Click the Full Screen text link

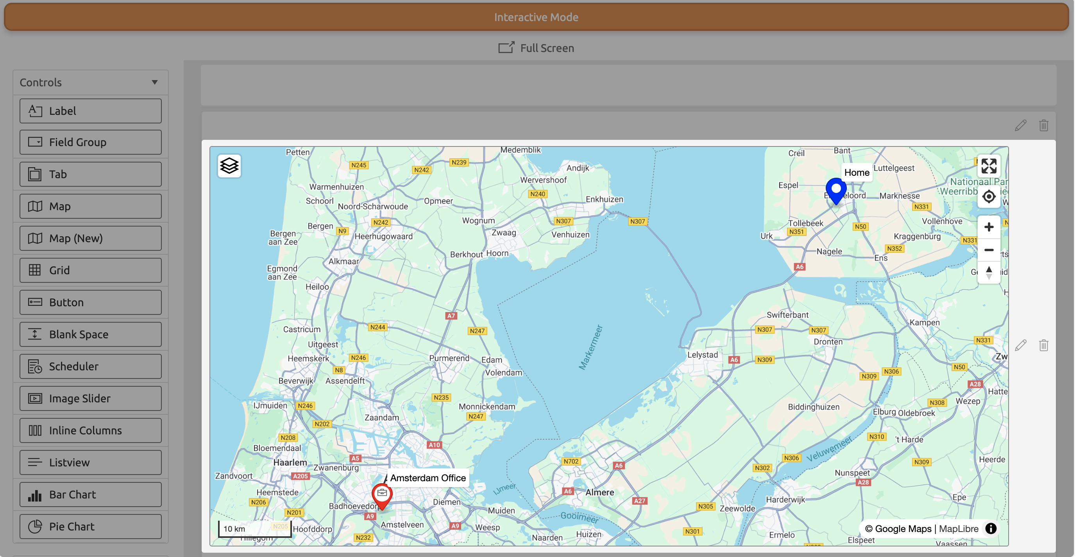[547, 48]
